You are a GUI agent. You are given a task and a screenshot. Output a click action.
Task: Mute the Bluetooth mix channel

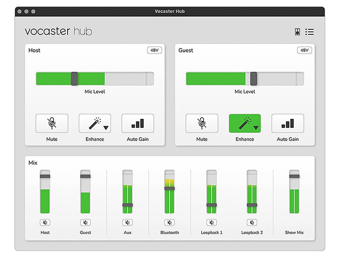(170, 222)
